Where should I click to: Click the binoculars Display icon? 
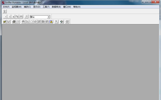[x=21, y=16]
